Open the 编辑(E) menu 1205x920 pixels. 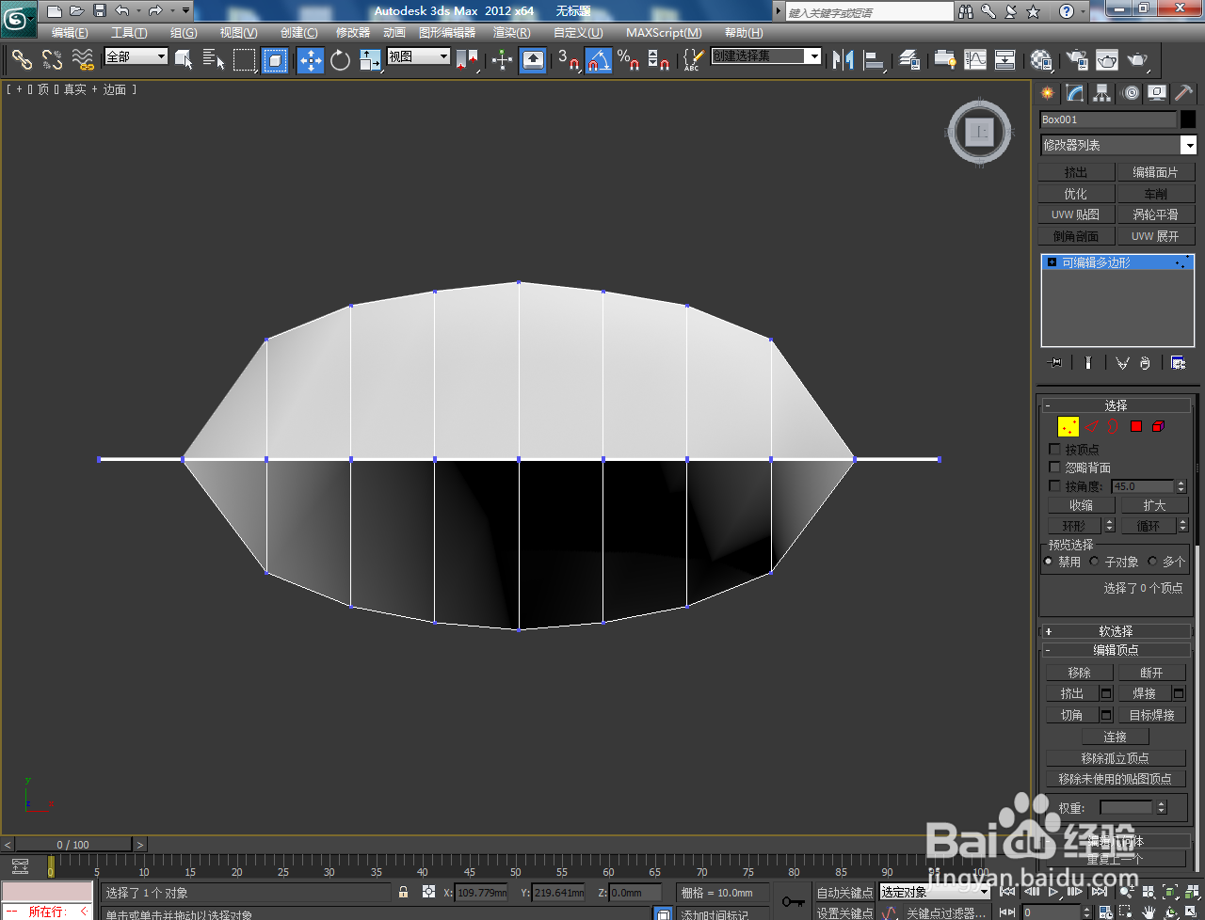(70, 33)
